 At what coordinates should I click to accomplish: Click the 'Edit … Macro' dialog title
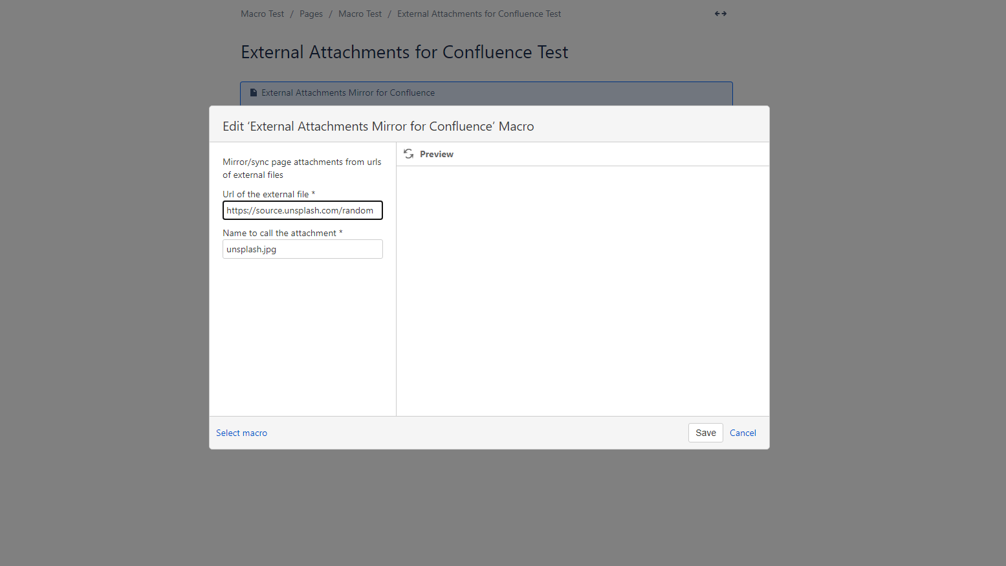[x=378, y=126]
